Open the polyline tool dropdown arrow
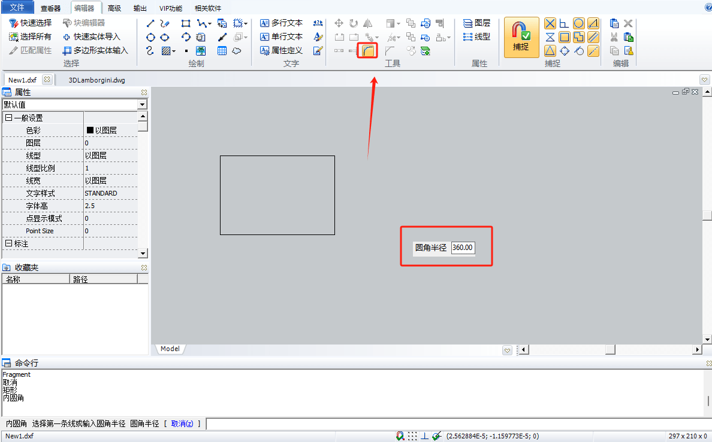 (210, 23)
